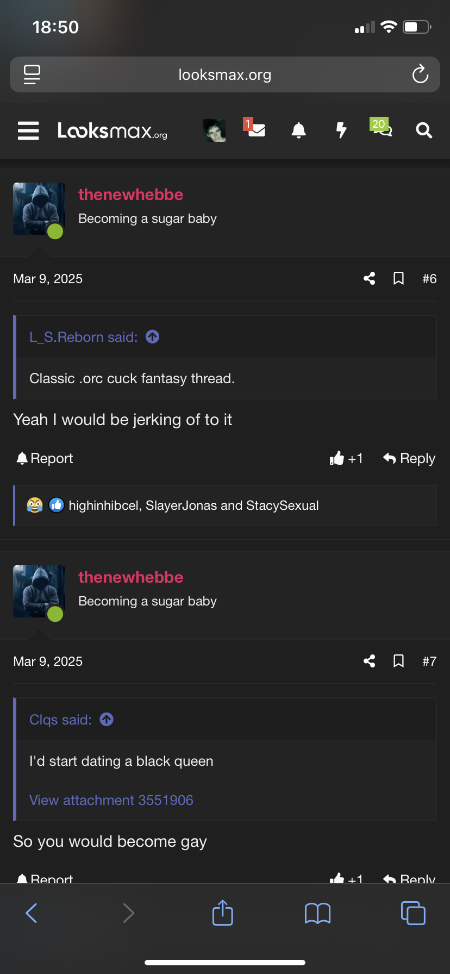Open your profile avatar in the header
This screenshot has height=974, width=450.
[214, 130]
